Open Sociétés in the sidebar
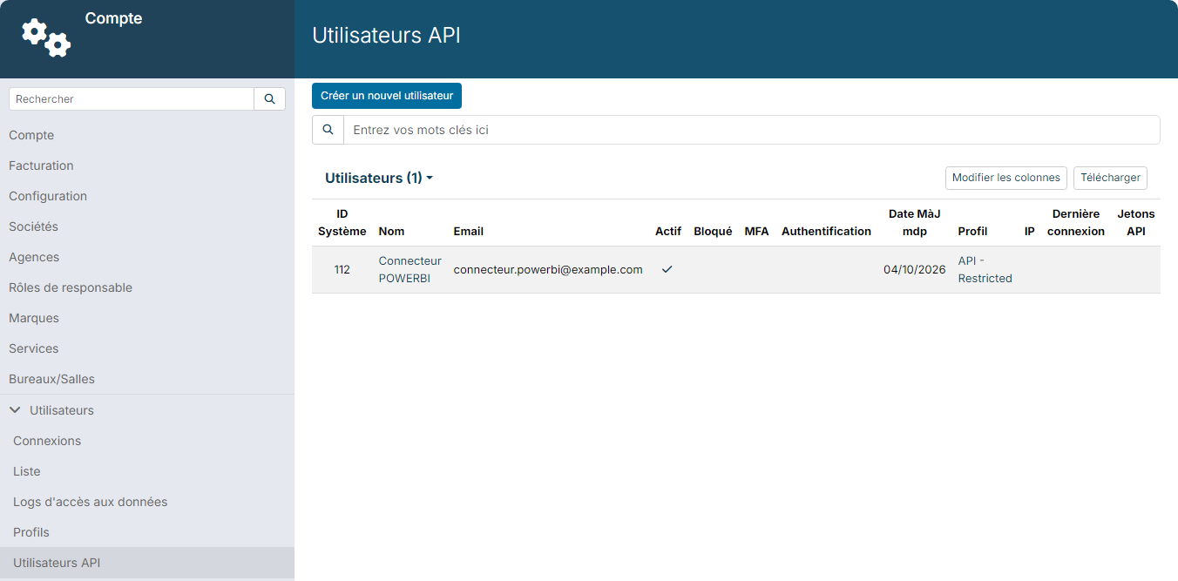The height and width of the screenshot is (581, 1178). tap(33, 226)
